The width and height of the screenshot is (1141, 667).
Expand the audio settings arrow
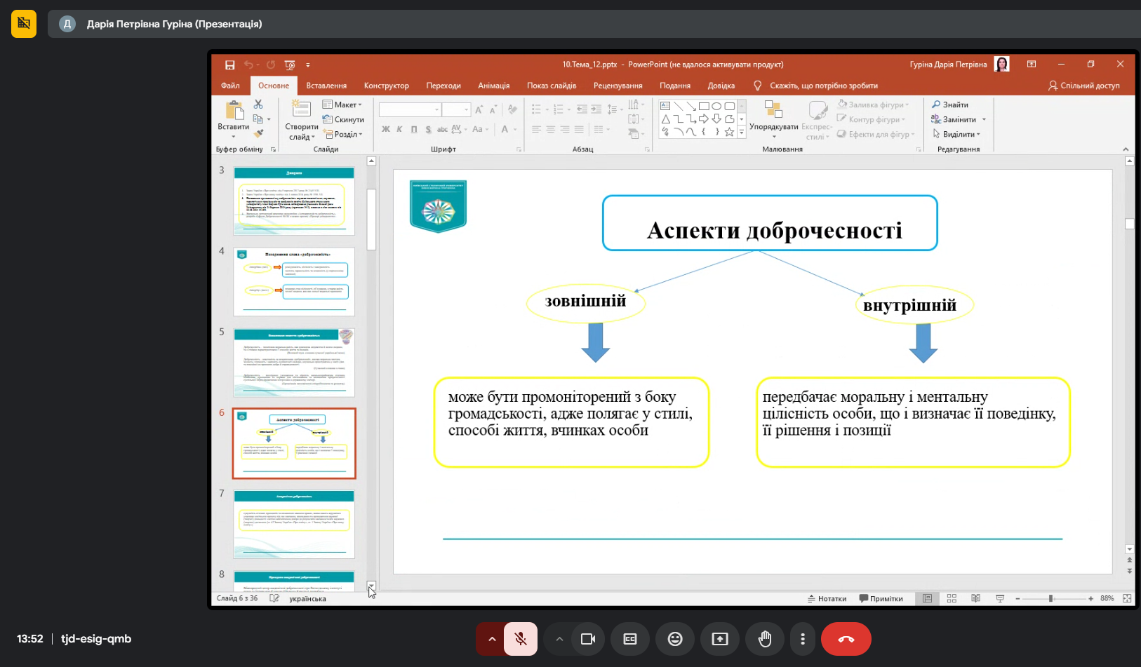(x=492, y=639)
